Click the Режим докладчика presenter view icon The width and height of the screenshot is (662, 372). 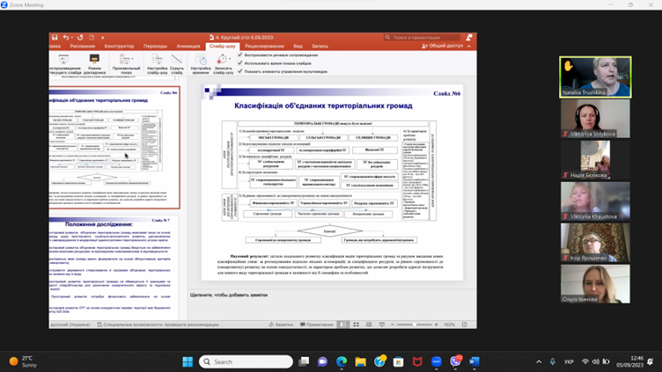(x=94, y=61)
